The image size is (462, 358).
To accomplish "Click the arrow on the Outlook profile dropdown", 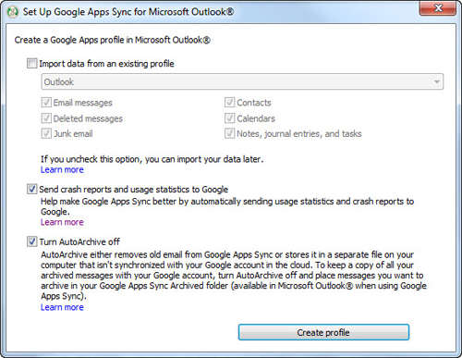I will coord(436,81).
